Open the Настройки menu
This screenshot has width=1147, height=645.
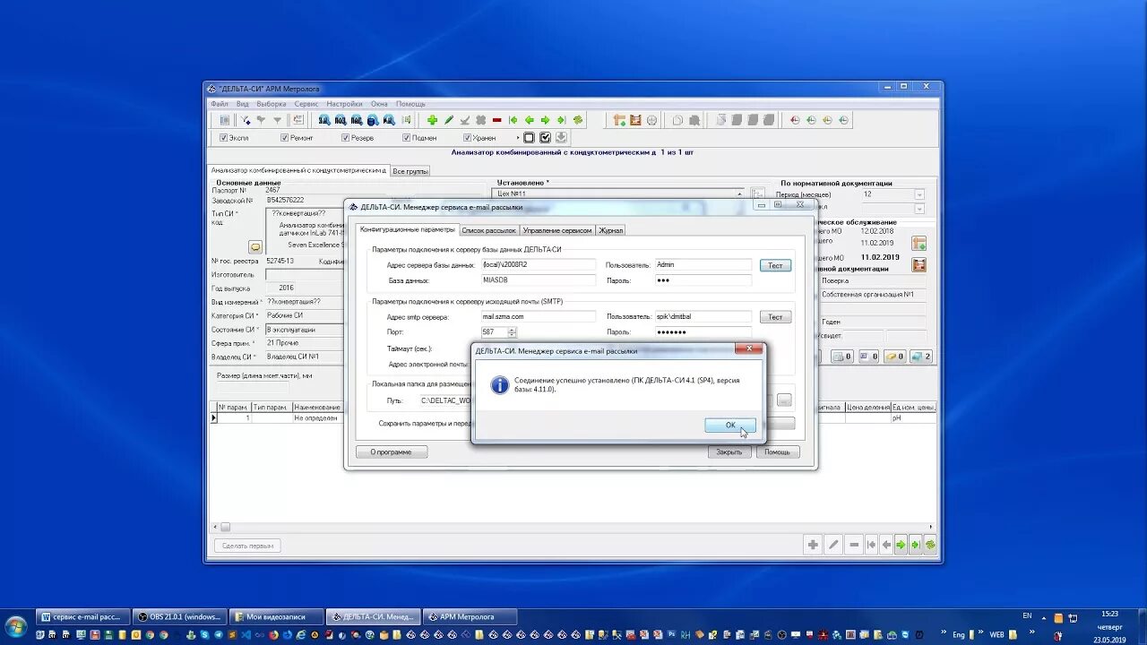tap(345, 104)
